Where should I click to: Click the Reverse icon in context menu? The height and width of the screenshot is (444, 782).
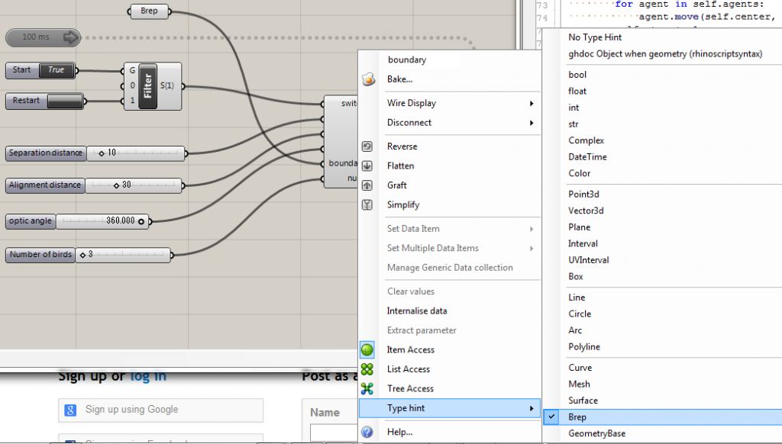(x=367, y=146)
